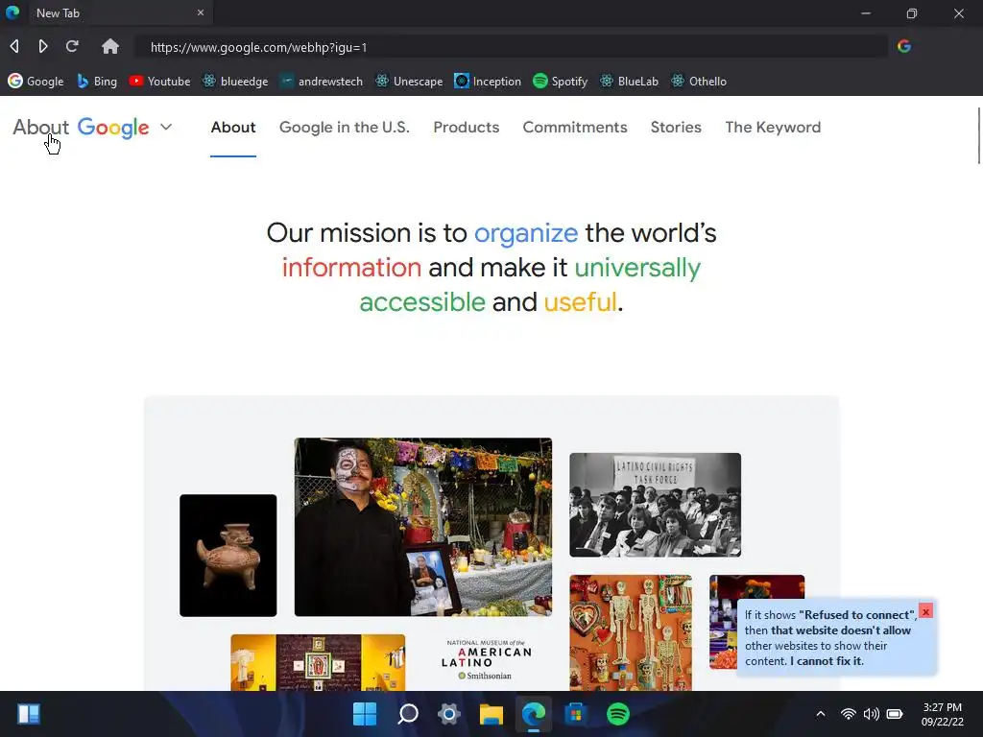The image size is (983, 737).
Task: Switch to Edge browser on taskbar
Action: tap(534, 714)
